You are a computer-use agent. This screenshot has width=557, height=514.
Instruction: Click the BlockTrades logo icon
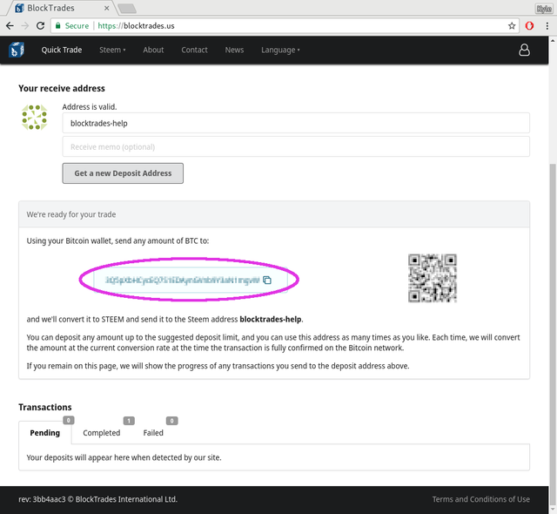click(x=17, y=50)
